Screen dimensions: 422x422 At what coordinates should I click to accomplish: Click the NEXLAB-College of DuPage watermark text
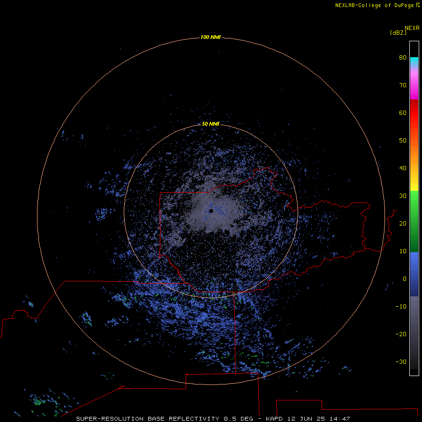click(377, 5)
